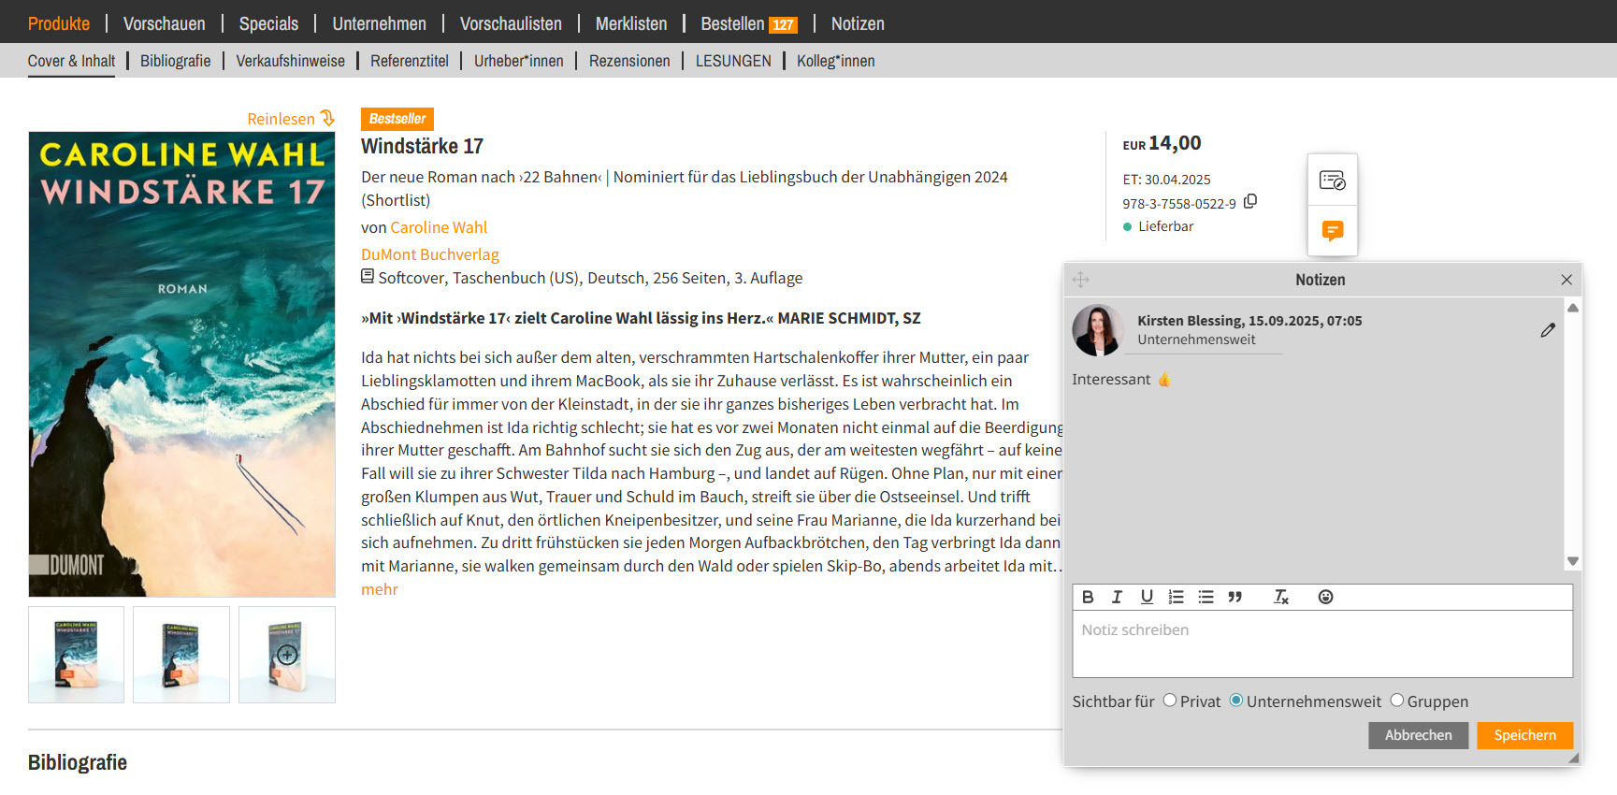This screenshot has height=795, width=1617.
Task: Click the price EUR 14,00
Action: click(x=1162, y=143)
